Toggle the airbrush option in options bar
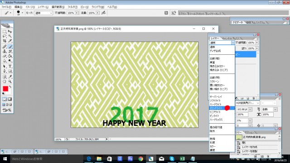The image size is (290, 163). coord(104,13)
